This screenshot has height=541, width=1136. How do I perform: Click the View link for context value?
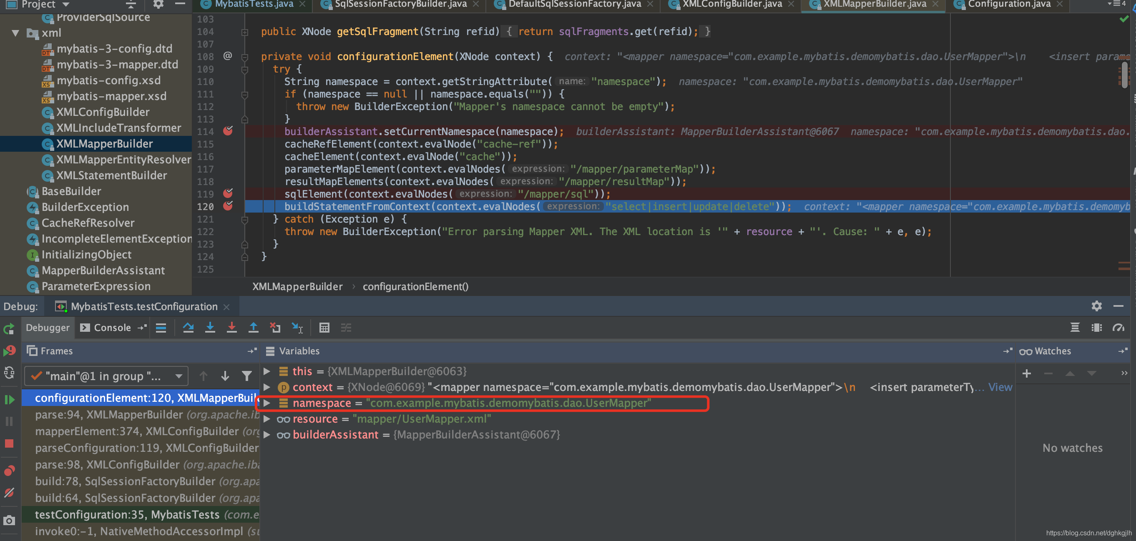1000,387
